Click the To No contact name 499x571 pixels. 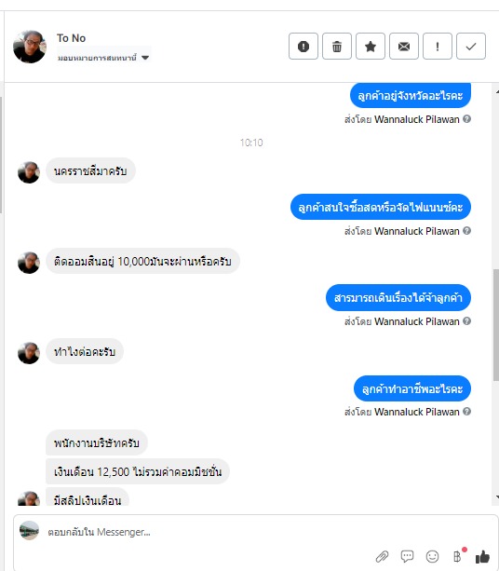click(71, 38)
